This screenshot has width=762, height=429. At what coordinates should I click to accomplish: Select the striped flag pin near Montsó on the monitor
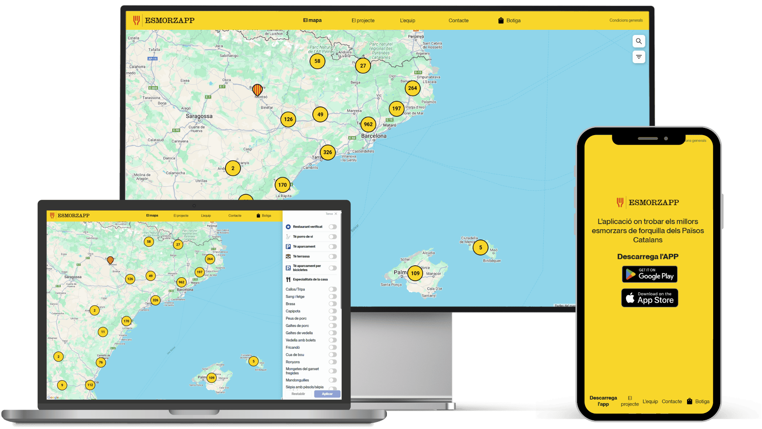coord(258,90)
